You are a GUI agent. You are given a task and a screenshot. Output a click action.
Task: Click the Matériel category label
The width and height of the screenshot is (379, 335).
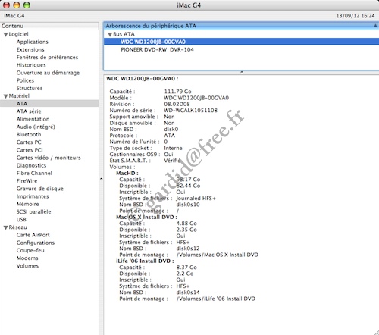(x=19, y=95)
